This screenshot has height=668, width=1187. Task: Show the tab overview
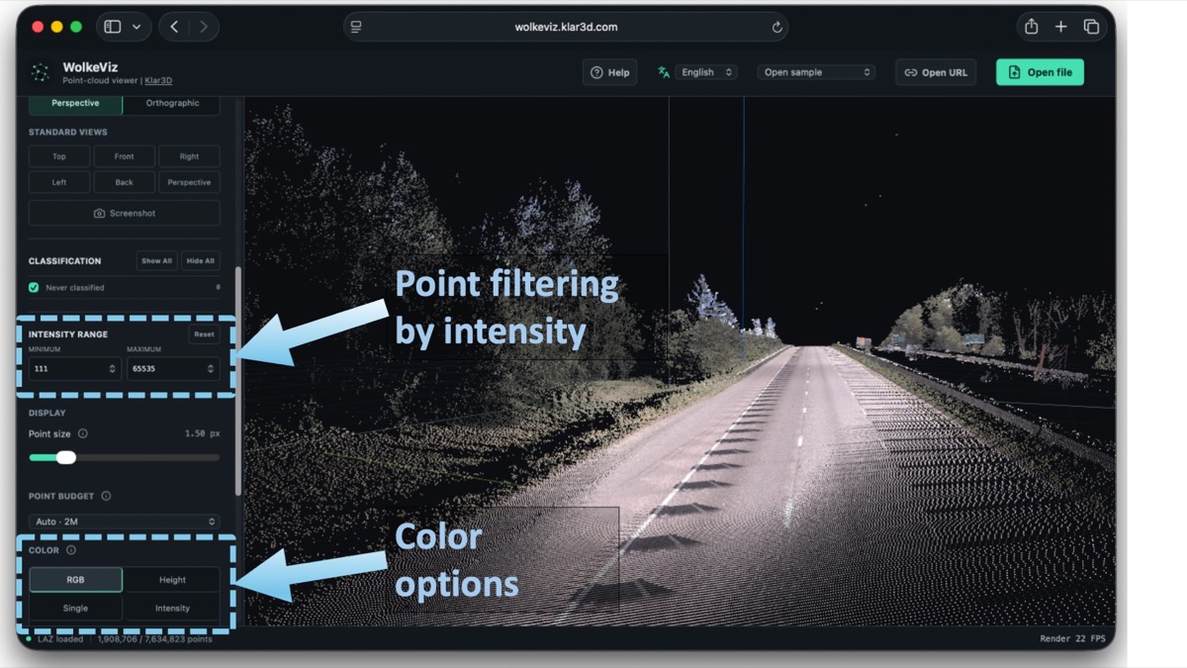coord(1091,27)
